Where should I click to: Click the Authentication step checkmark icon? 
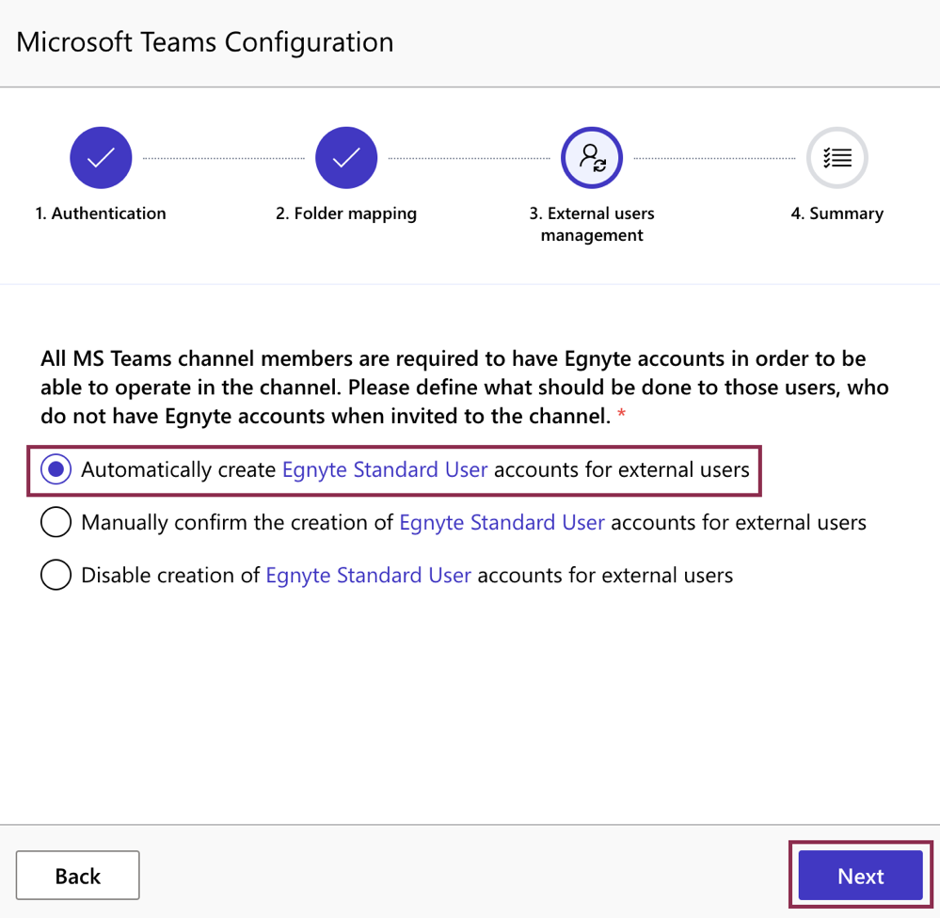[101, 157]
